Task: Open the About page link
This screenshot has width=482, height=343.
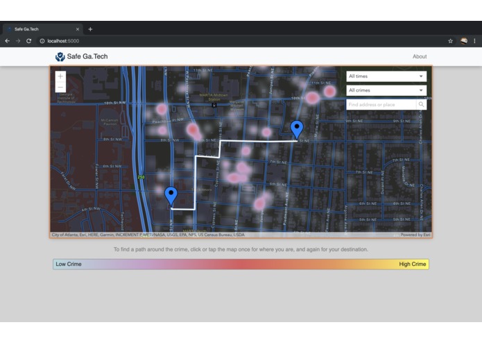Action: pyautogui.click(x=420, y=57)
